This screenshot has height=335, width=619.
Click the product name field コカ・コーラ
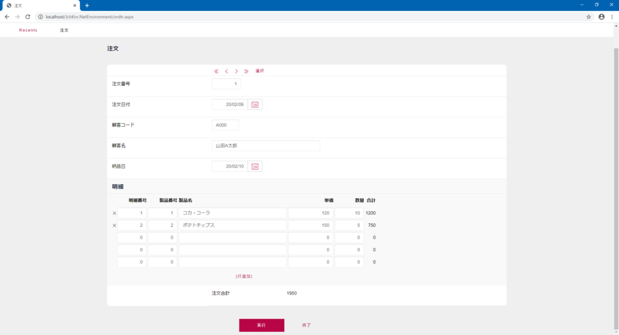(x=233, y=213)
